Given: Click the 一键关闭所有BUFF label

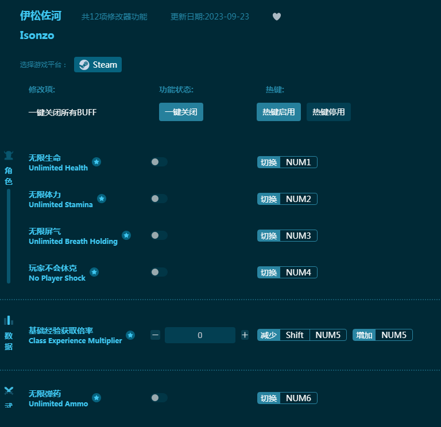Looking at the screenshot, I should click(63, 112).
